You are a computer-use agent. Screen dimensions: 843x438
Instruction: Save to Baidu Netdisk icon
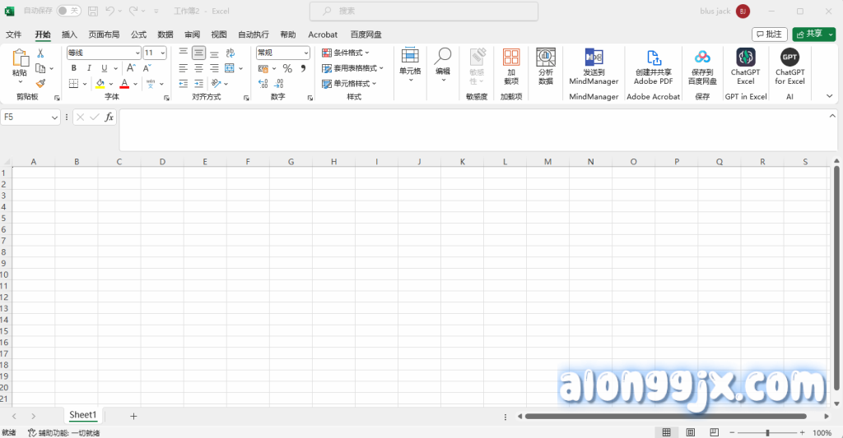coord(702,66)
